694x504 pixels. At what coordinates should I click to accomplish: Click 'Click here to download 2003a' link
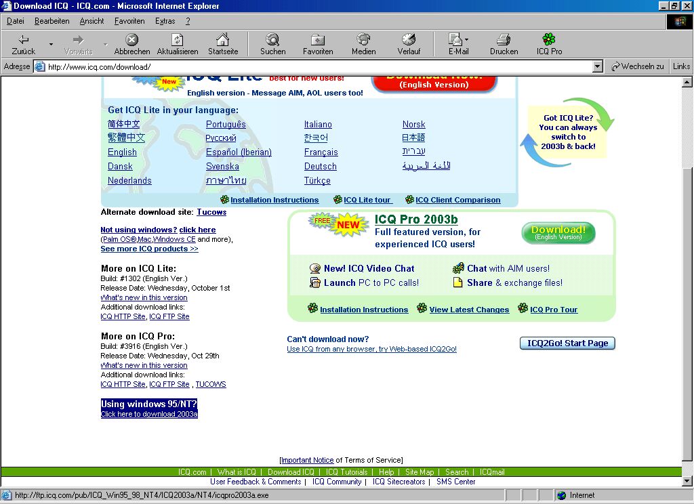pos(149,414)
